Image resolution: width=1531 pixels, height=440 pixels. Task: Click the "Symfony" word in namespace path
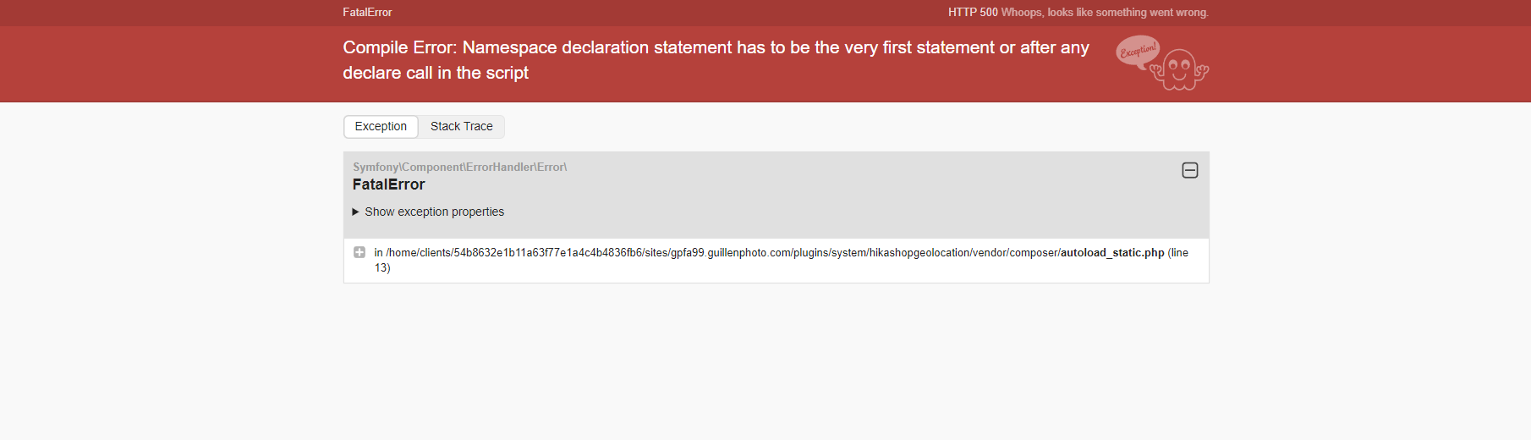click(376, 168)
